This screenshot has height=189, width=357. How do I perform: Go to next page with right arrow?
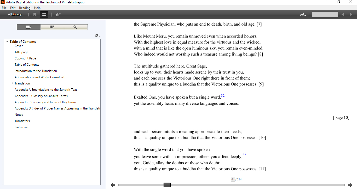350,185
